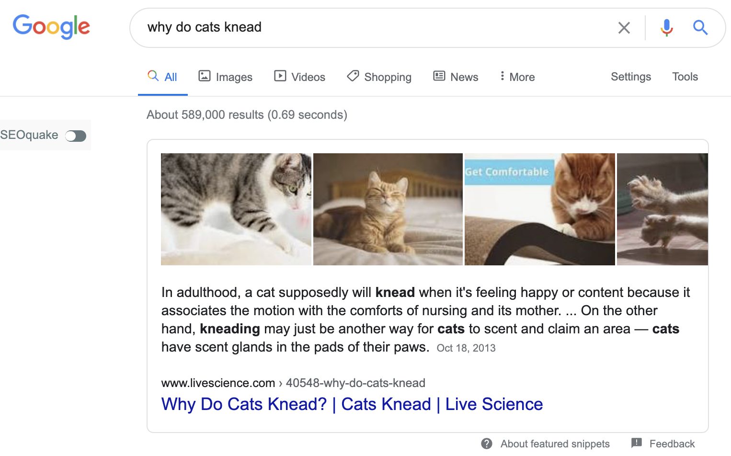
Task: Expand the More search options menu
Action: [x=517, y=77]
